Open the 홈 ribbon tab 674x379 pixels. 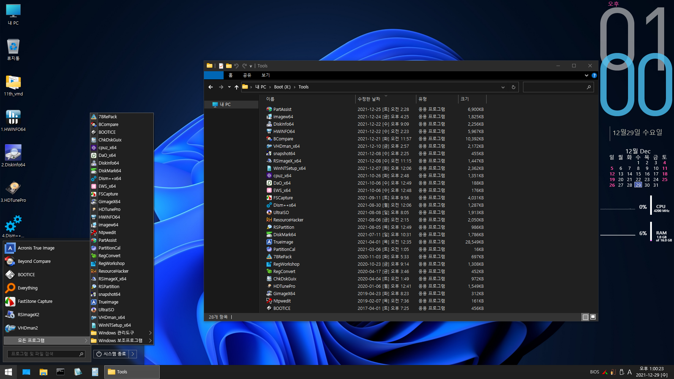pos(230,75)
